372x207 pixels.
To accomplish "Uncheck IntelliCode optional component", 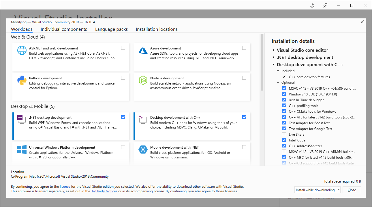I will tap(284, 140).
